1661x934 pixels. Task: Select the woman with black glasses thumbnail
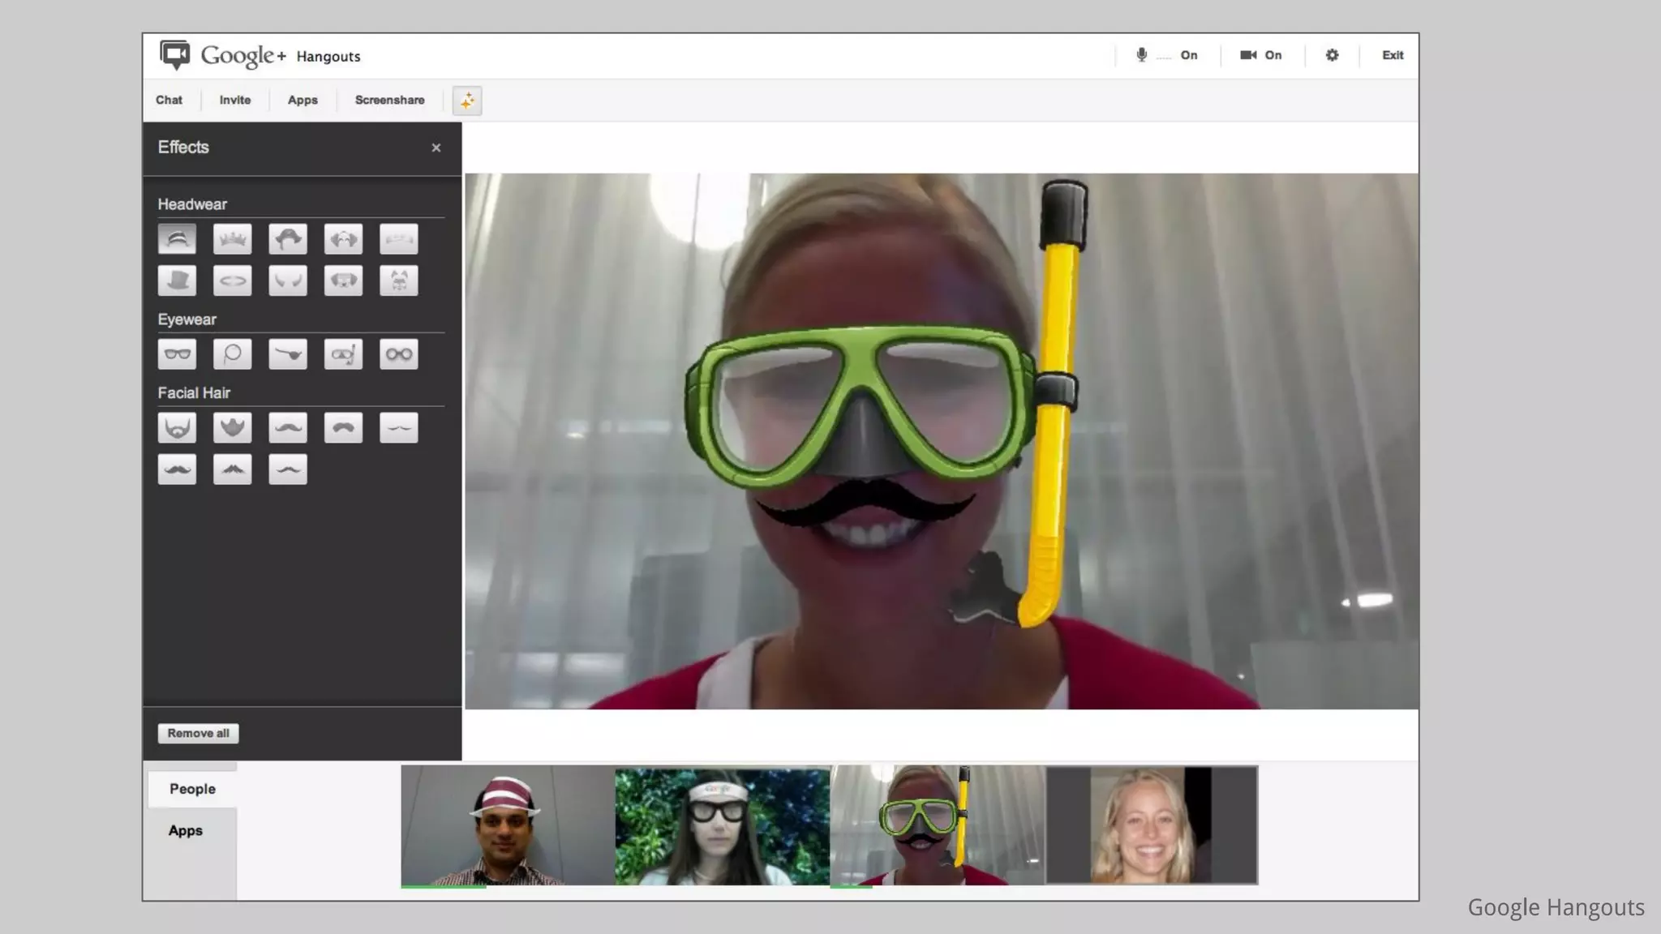pyautogui.click(x=722, y=825)
